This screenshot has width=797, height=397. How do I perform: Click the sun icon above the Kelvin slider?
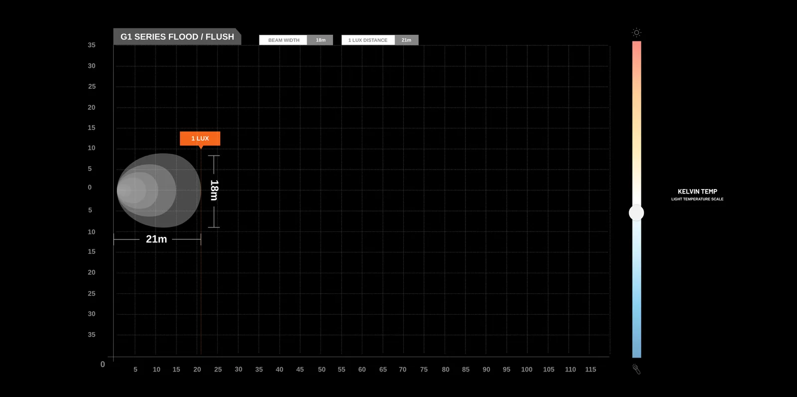click(637, 32)
